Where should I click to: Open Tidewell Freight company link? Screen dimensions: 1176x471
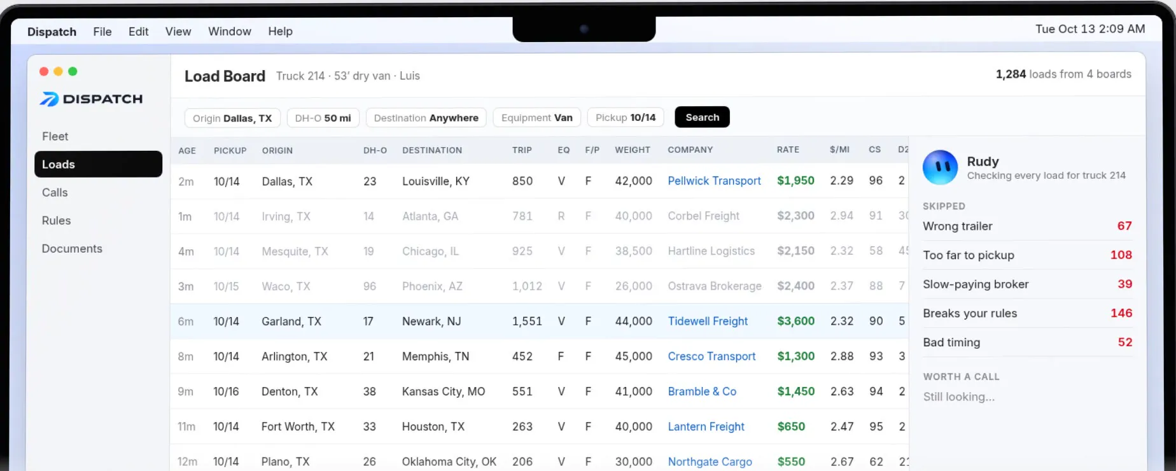[x=708, y=321]
